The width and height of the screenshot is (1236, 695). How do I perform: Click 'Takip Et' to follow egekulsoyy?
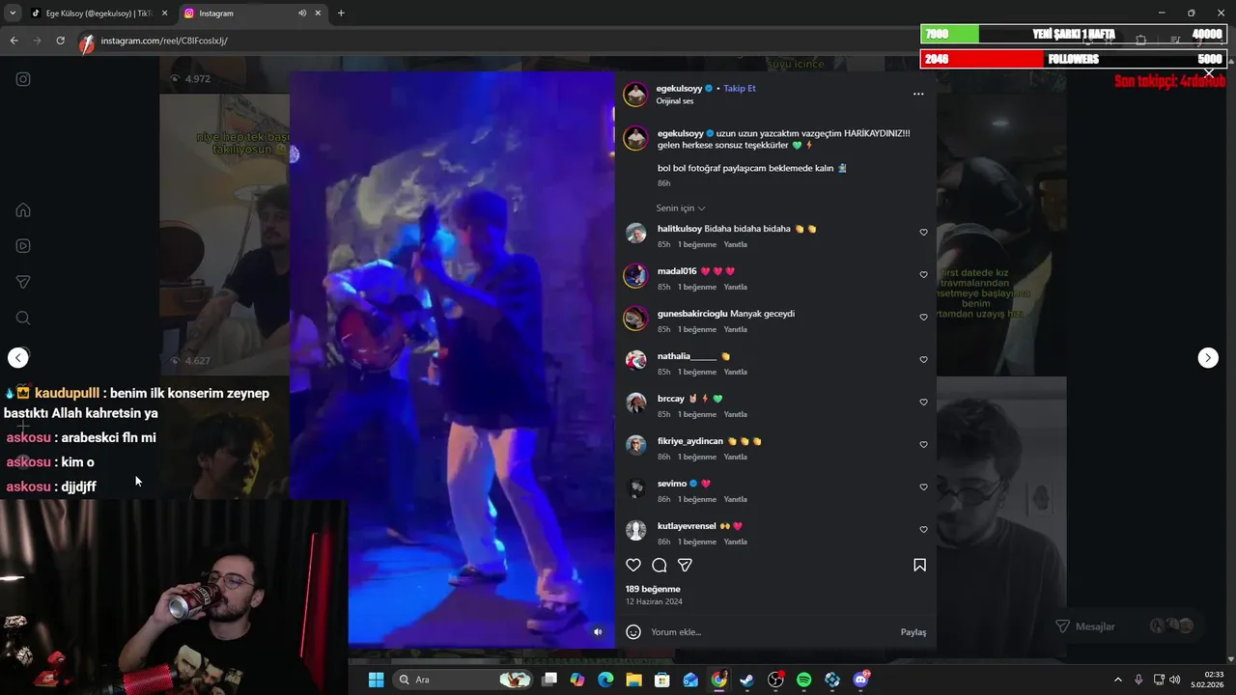coord(740,88)
